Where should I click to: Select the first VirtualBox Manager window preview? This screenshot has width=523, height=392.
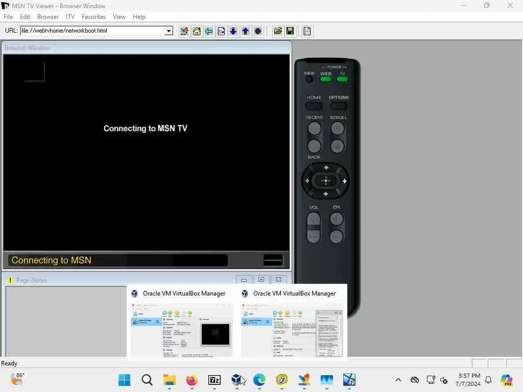click(x=182, y=323)
